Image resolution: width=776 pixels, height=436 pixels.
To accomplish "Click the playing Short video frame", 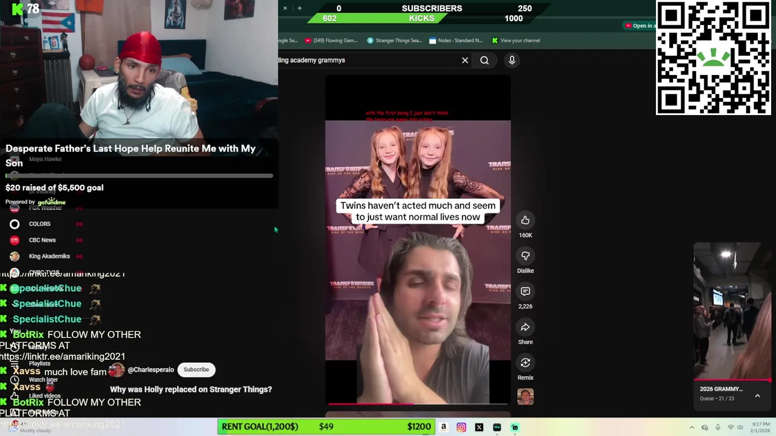I will 418,239.
